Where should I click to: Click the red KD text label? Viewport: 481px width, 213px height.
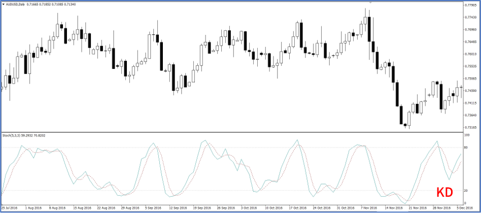444,192
